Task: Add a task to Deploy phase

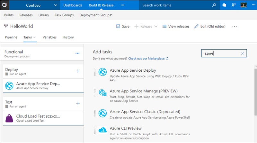Action: 78,71
